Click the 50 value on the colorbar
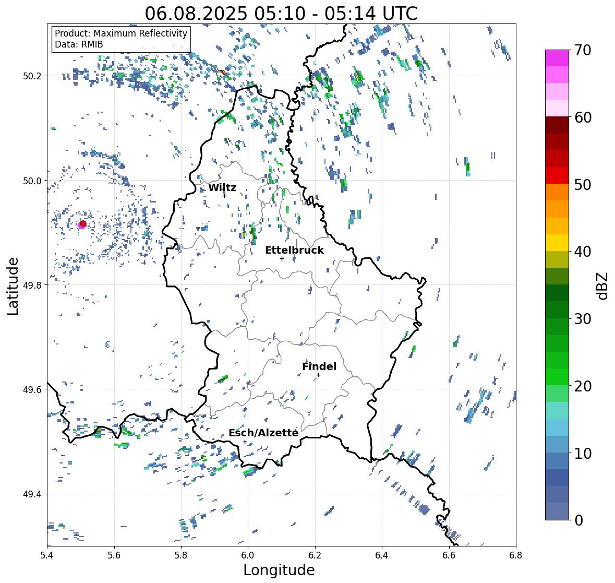Image resolution: width=615 pixels, height=583 pixels. click(583, 184)
